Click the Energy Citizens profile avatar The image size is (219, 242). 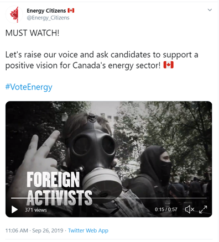14,14
